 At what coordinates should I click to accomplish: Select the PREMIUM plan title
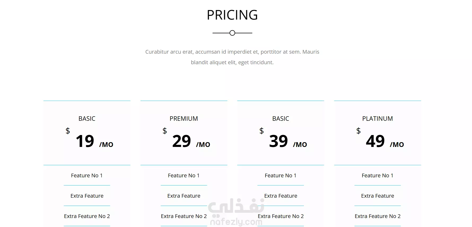[184, 119]
